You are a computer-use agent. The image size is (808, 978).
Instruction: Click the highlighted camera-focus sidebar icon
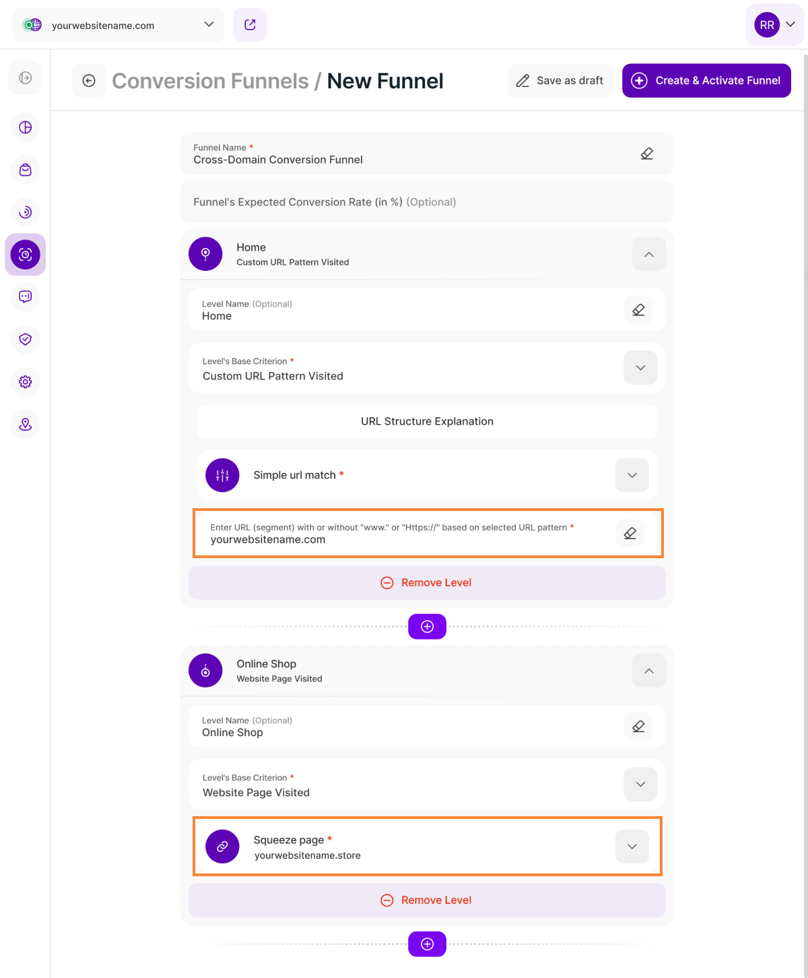tap(25, 255)
